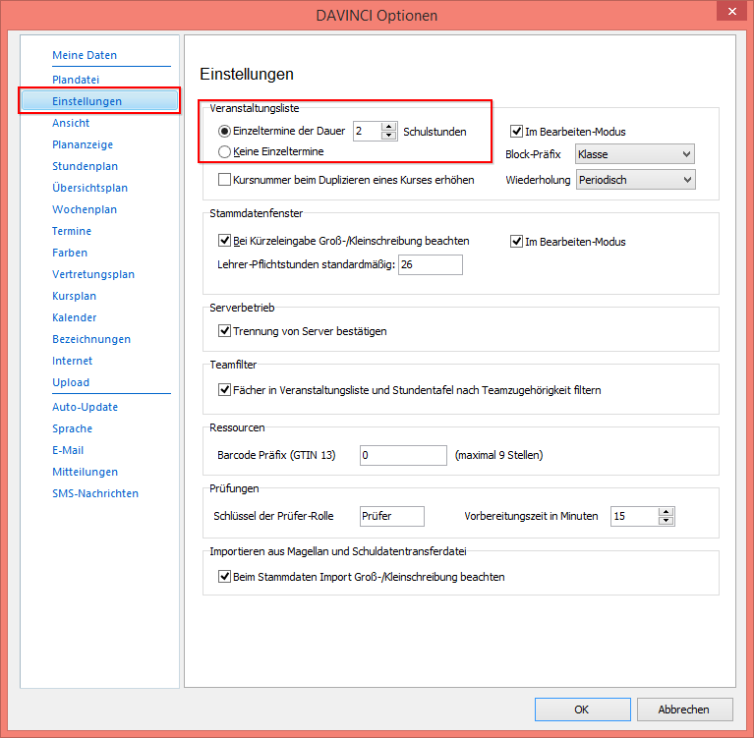Image resolution: width=754 pixels, height=738 pixels.
Task: Toggle Im Bearbeiten-Modus for Stammdatenfenster
Action: pos(516,242)
